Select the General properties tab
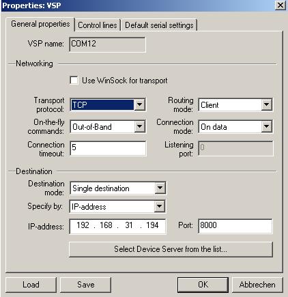This screenshot has width=288, height=297. pyautogui.click(x=40, y=24)
